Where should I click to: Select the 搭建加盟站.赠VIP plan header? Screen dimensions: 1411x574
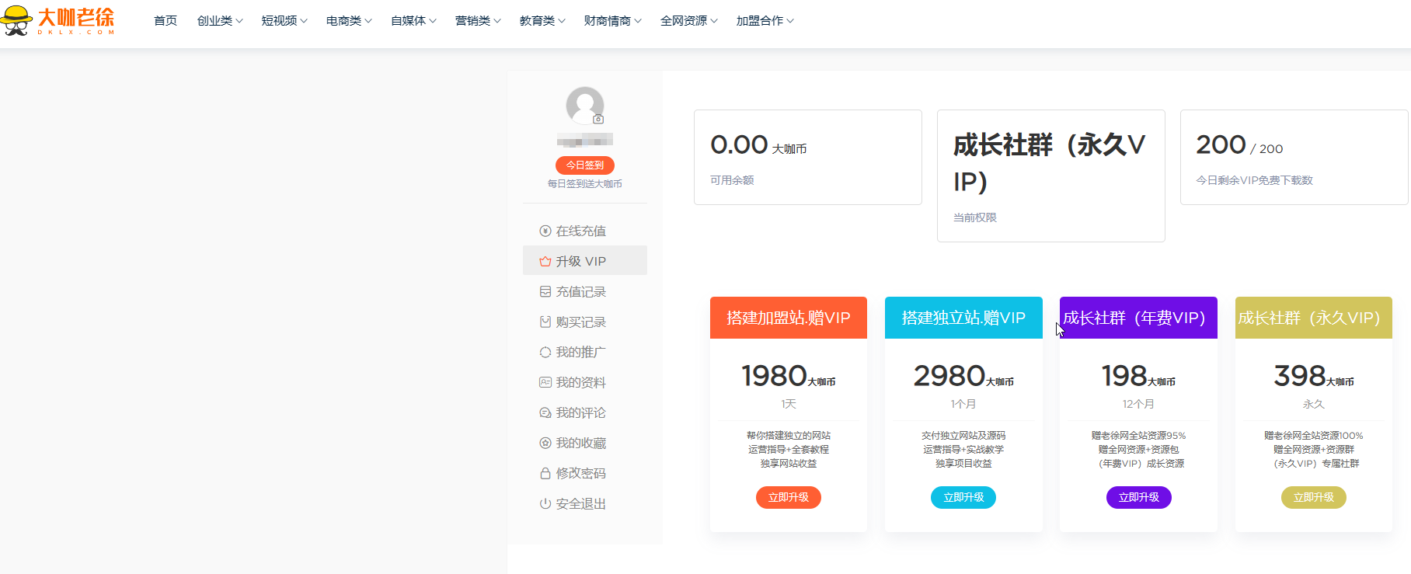point(789,318)
